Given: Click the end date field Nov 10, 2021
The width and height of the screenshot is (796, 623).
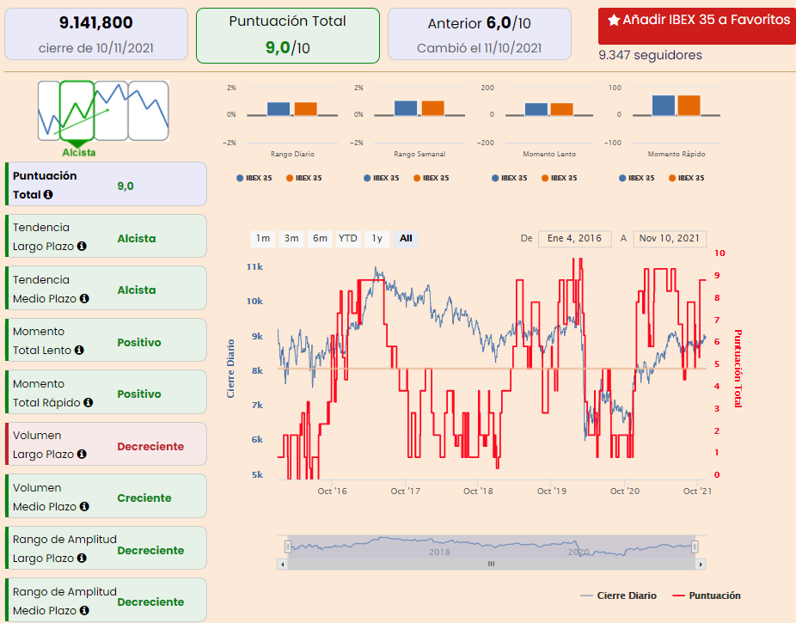Looking at the screenshot, I should point(670,239).
